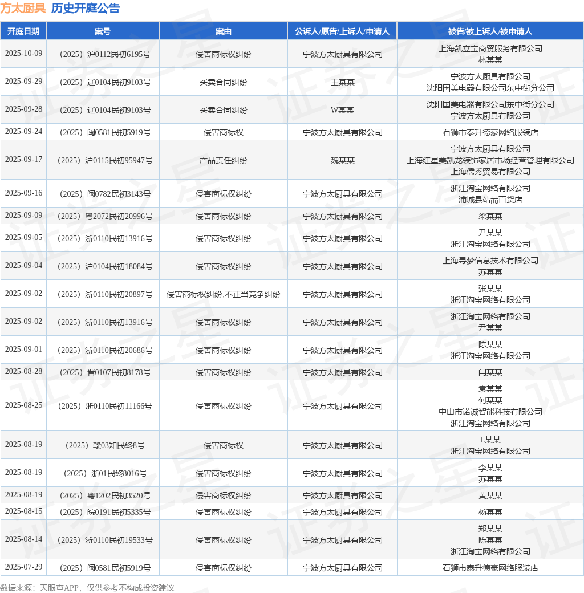Viewport: 584px width, 593px height.
Task: Select the 开庭日期 column header
Action: pyautogui.click(x=23, y=31)
